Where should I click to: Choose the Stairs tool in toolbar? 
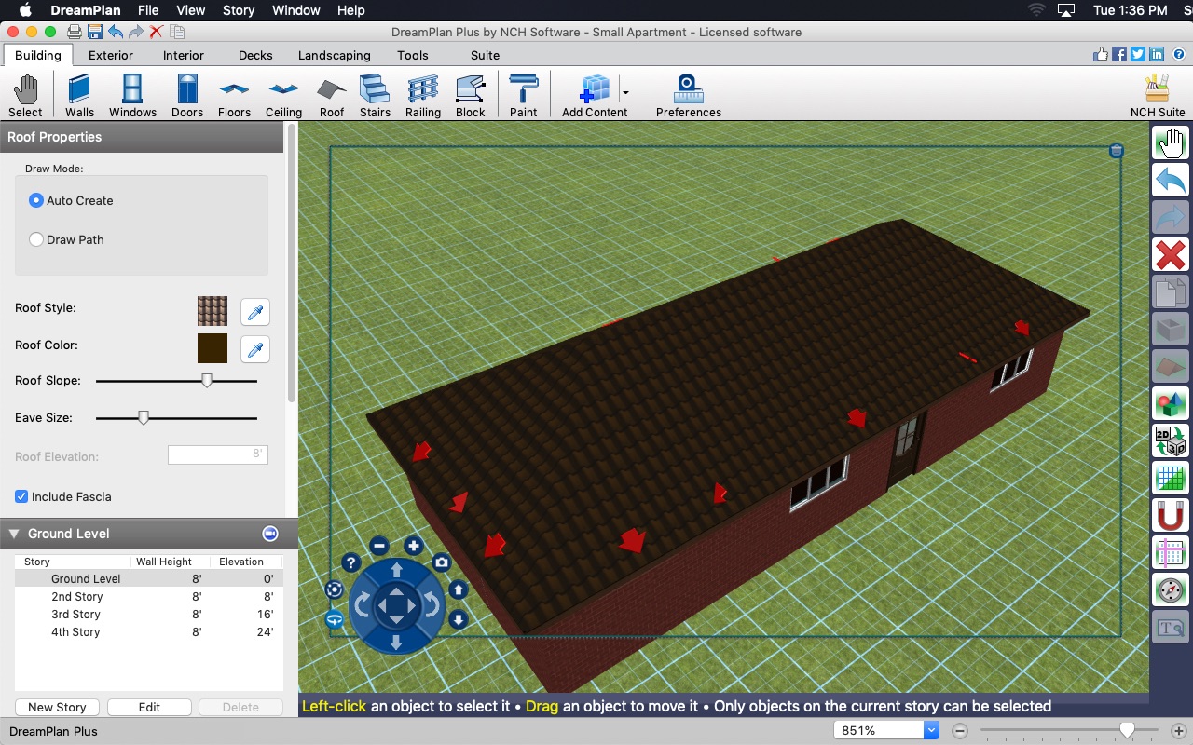375,96
